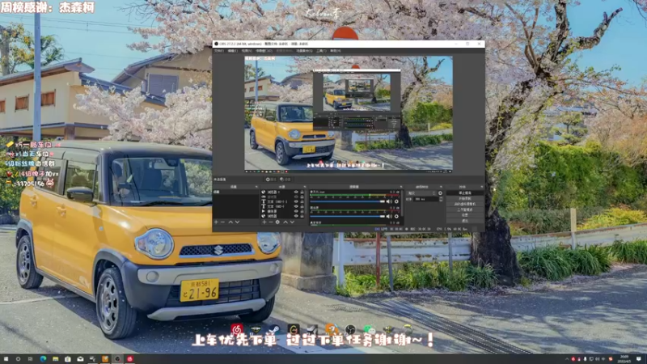Viewport: 647px width, 364px height.
Task: Open File Explorer from the taskbar
Action: tap(55, 358)
